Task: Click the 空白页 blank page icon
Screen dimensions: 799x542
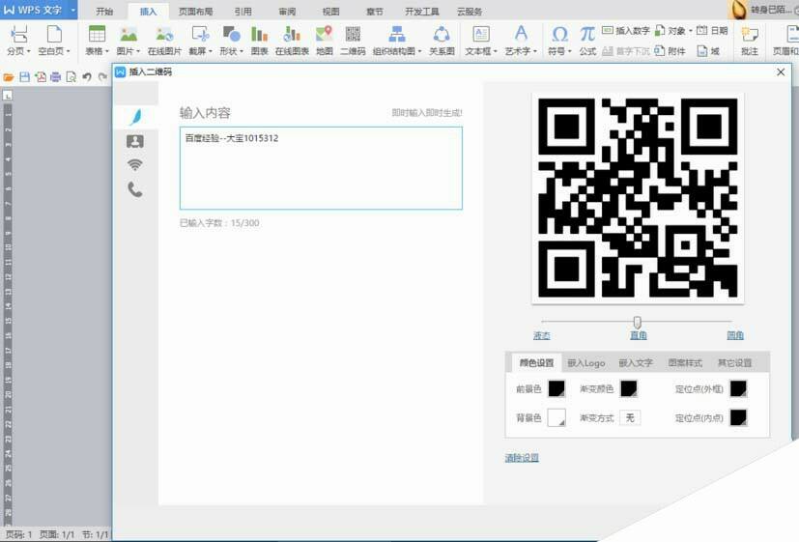Action: [x=54, y=35]
